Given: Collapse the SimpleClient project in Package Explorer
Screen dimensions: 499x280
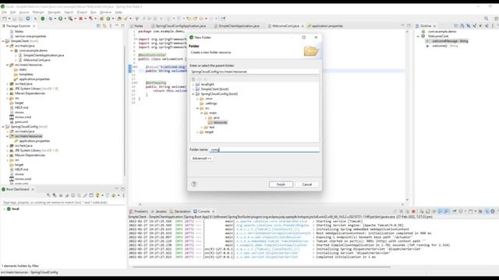Looking at the screenshot, I should 3,41.
